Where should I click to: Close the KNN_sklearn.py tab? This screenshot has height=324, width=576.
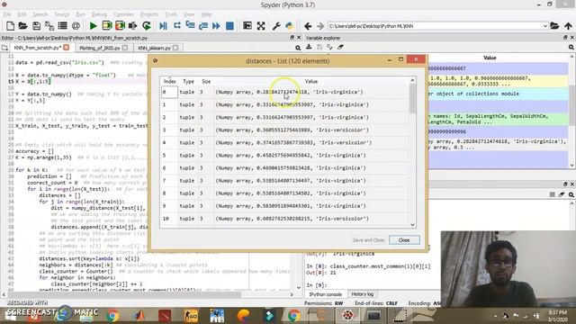click(175, 48)
